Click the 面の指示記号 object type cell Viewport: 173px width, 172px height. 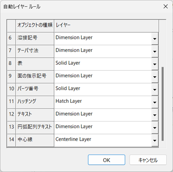tap(35, 77)
